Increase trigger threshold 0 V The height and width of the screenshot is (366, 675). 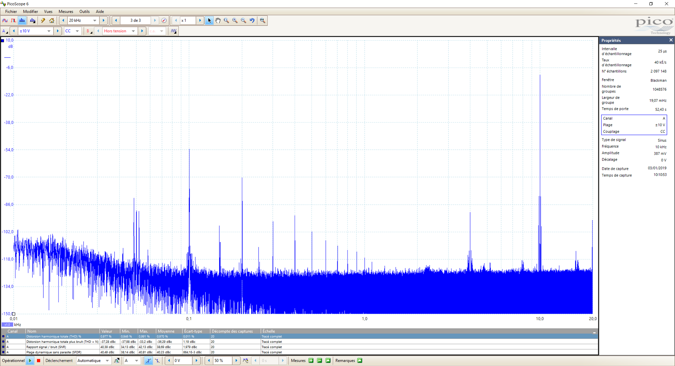[197, 360]
